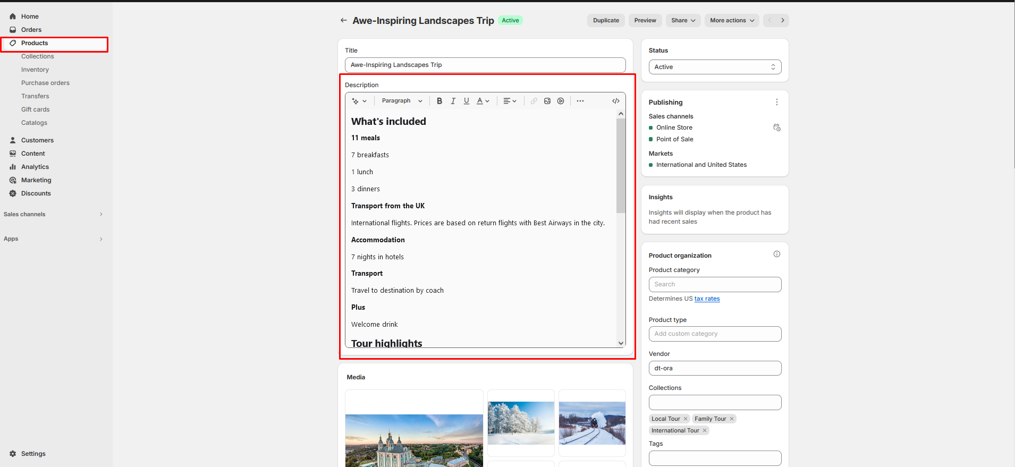1015x467 pixels.
Task: Click the insert image icon
Action: (x=547, y=101)
